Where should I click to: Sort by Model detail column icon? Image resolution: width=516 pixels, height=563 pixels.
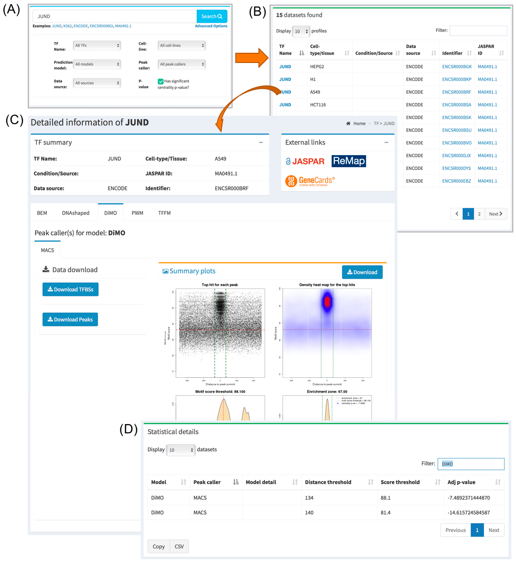tap(295, 482)
